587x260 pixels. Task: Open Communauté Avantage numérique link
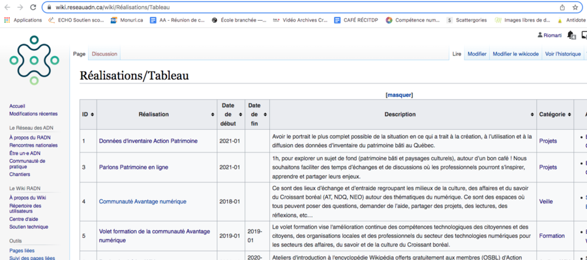(x=143, y=201)
